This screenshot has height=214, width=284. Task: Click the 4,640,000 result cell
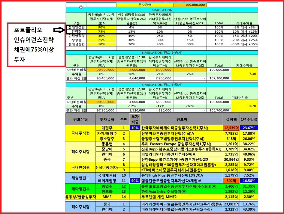131,78
